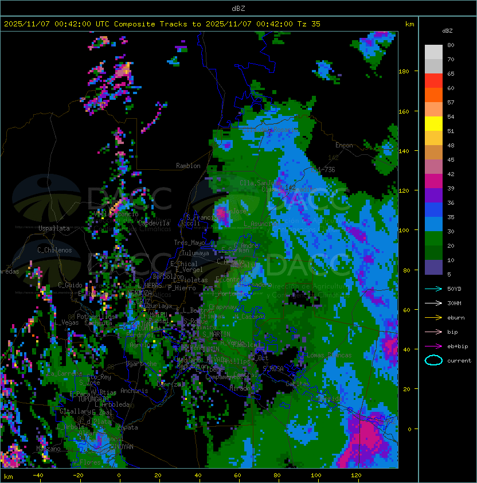The image size is (477, 483).
Task: Click the 'km' label at top right of map
Action: (x=409, y=24)
